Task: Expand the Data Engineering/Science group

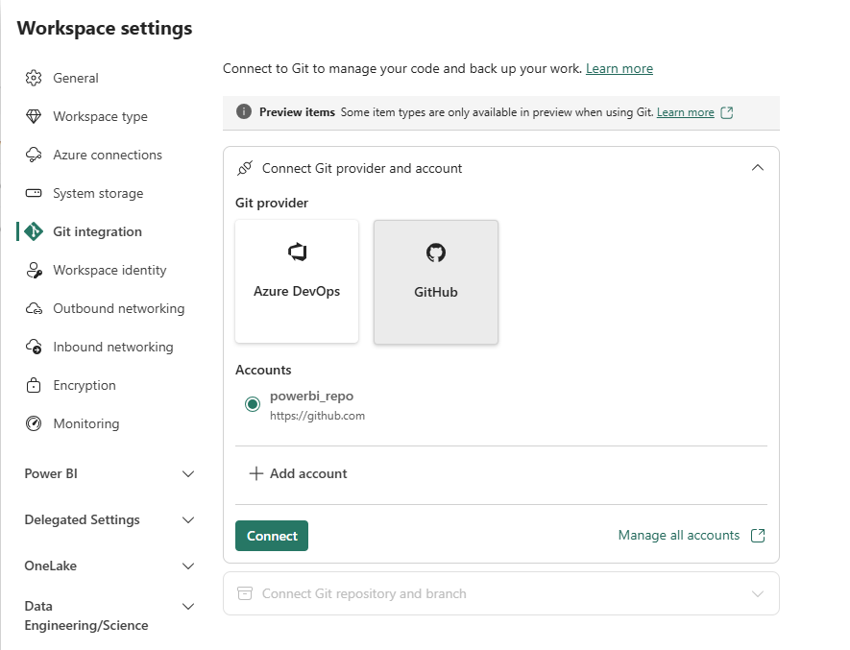Action: 188,606
